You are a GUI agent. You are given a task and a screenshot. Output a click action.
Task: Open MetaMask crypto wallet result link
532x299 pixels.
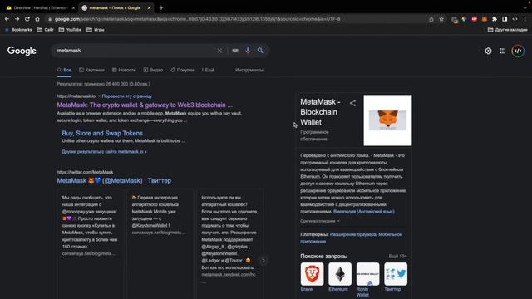pyautogui.click(x=145, y=105)
